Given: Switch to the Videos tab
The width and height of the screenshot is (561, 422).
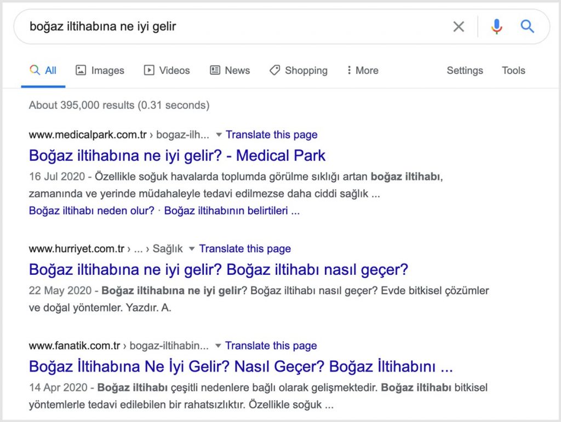Looking at the screenshot, I should [174, 71].
